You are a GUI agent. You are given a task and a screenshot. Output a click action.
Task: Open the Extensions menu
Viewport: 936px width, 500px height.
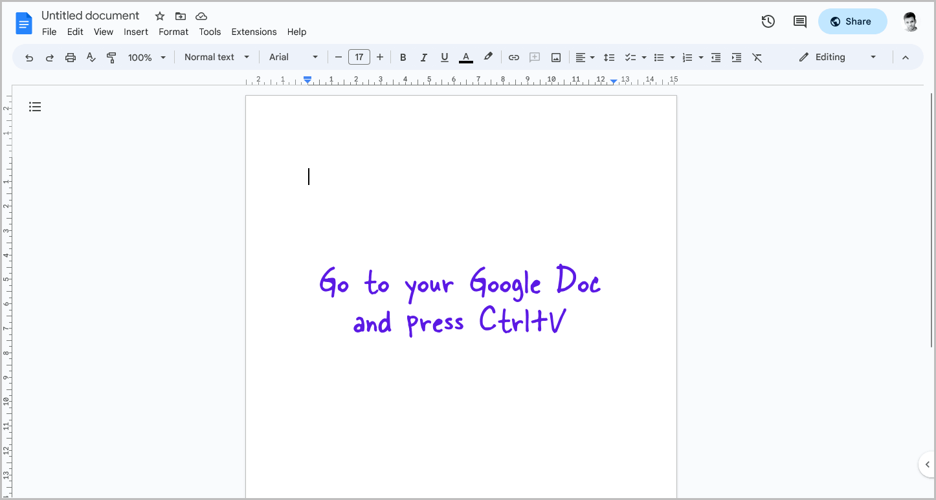pos(254,32)
